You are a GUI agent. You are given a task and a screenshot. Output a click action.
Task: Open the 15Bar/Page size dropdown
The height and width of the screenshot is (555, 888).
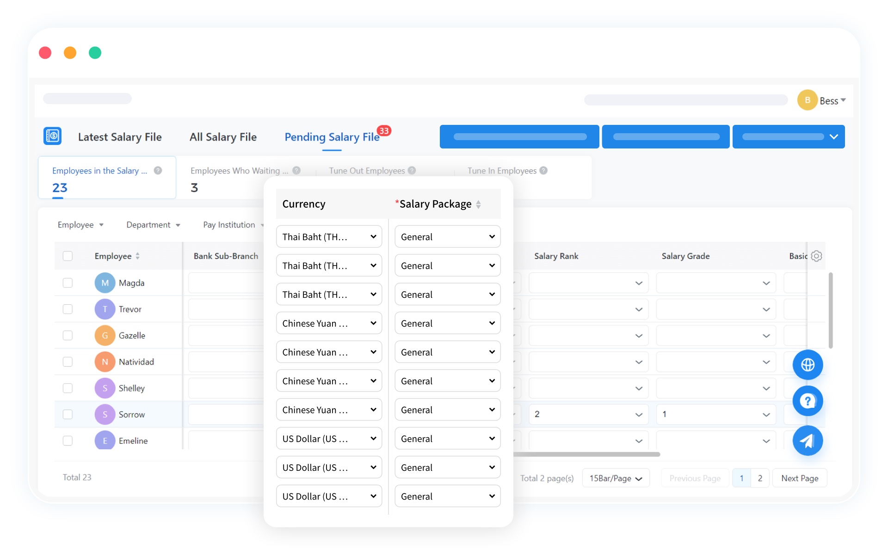(x=616, y=478)
